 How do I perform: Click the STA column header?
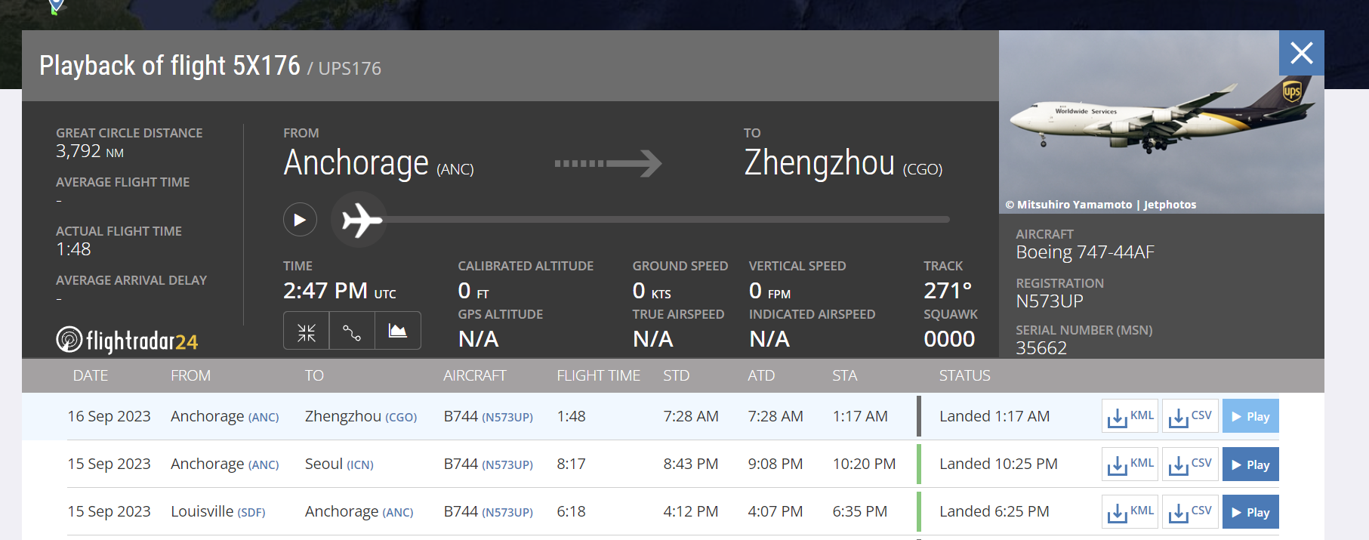click(845, 375)
